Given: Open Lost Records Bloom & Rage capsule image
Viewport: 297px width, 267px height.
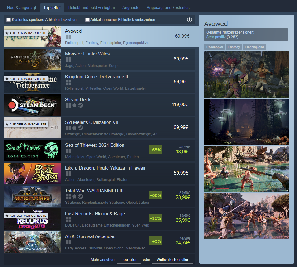Looking at the screenshot, I should [x=32, y=219].
